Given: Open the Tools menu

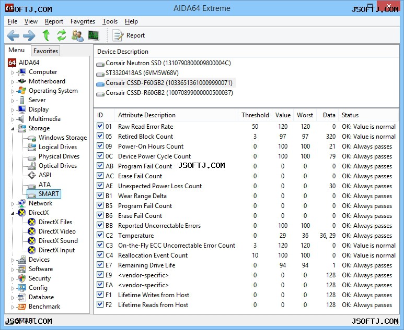Looking at the screenshot, I should pos(110,21).
